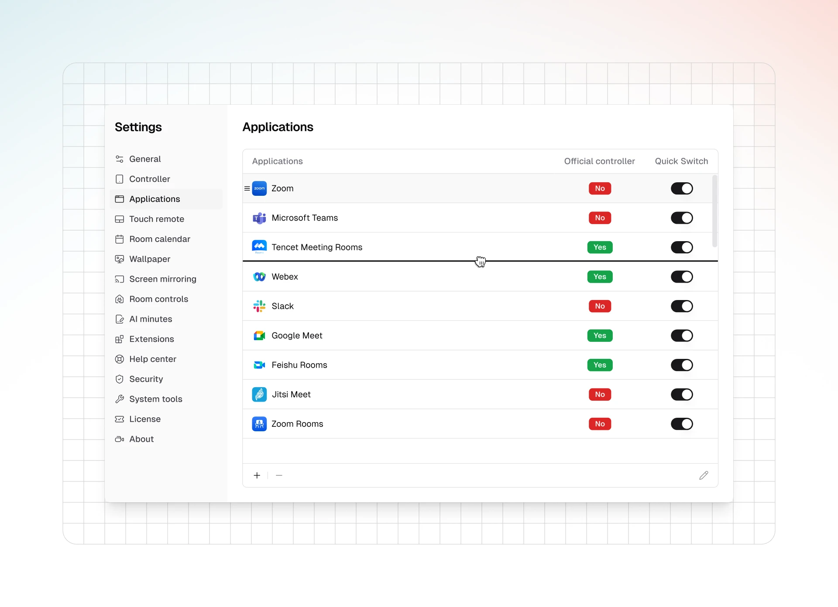Disable Quick Switch for Zoom
Viewport: 838px width, 607px height.
(x=682, y=188)
